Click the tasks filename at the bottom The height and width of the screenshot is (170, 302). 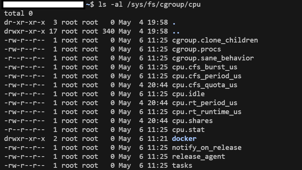coord(182,166)
